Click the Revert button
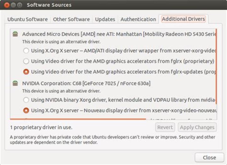The image size is (227, 165). [x=165, y=127]
